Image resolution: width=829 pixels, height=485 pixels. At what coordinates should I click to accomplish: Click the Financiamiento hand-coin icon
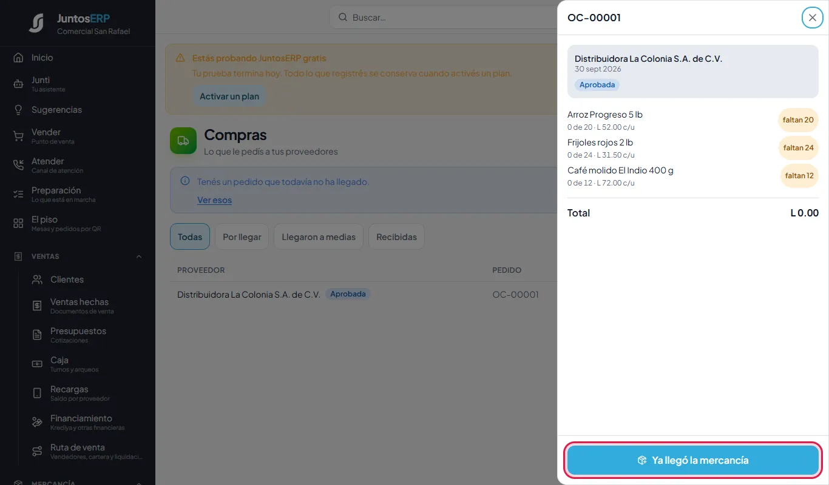(x=37, y=423)
